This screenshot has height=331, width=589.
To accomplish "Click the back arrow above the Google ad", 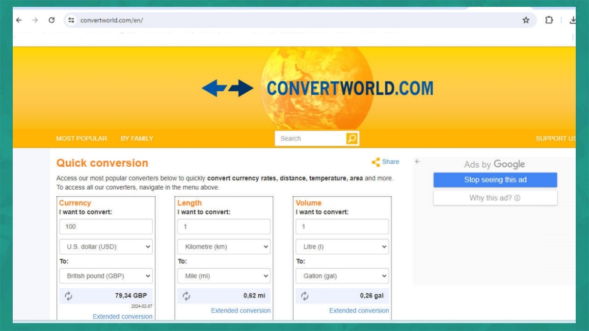I will (x=417, y=162).
